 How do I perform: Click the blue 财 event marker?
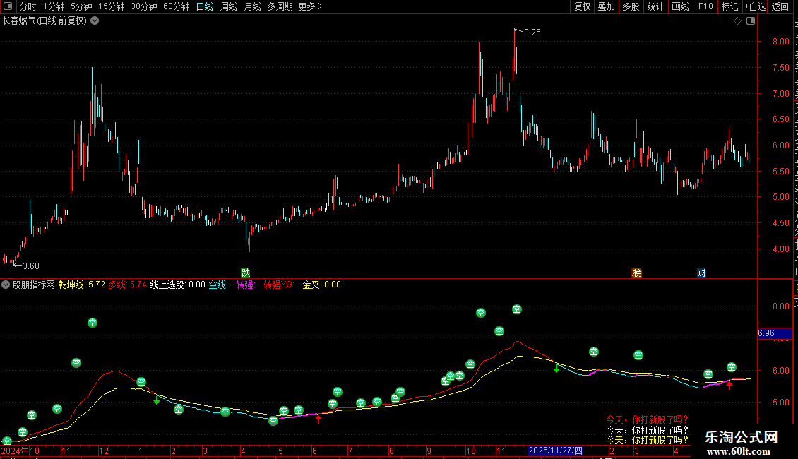pos(701,273)
